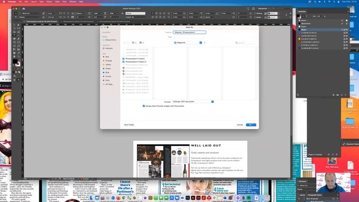This screenshot has height=202, width=359.
Task: Open the Presentation1 Folder 2 item in file list
Action: pyautogui.click(x=136, y=62)
